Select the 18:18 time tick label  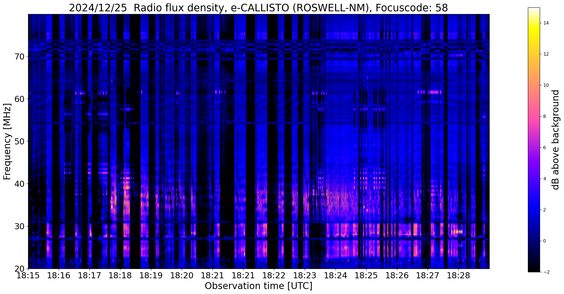coord(120,276)
